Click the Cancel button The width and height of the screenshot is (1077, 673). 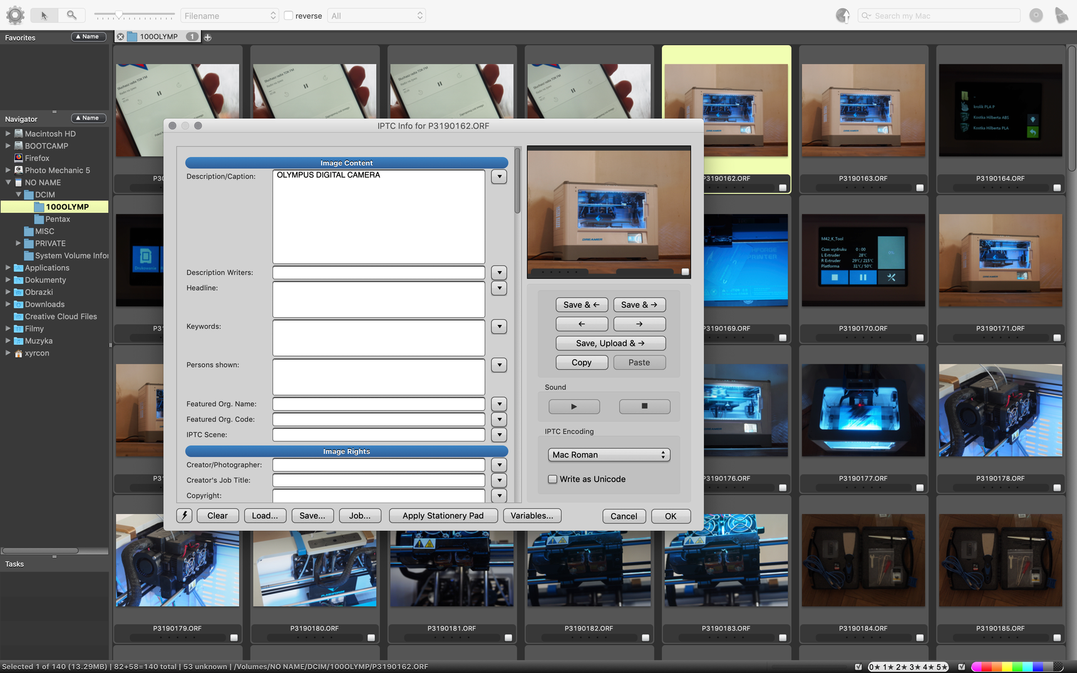pos(624,516)
